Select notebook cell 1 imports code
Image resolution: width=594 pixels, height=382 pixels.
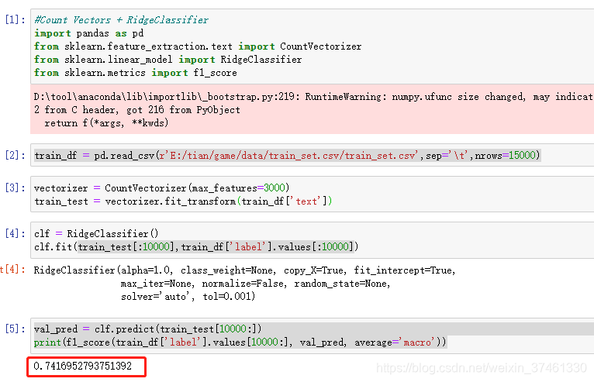313,46
